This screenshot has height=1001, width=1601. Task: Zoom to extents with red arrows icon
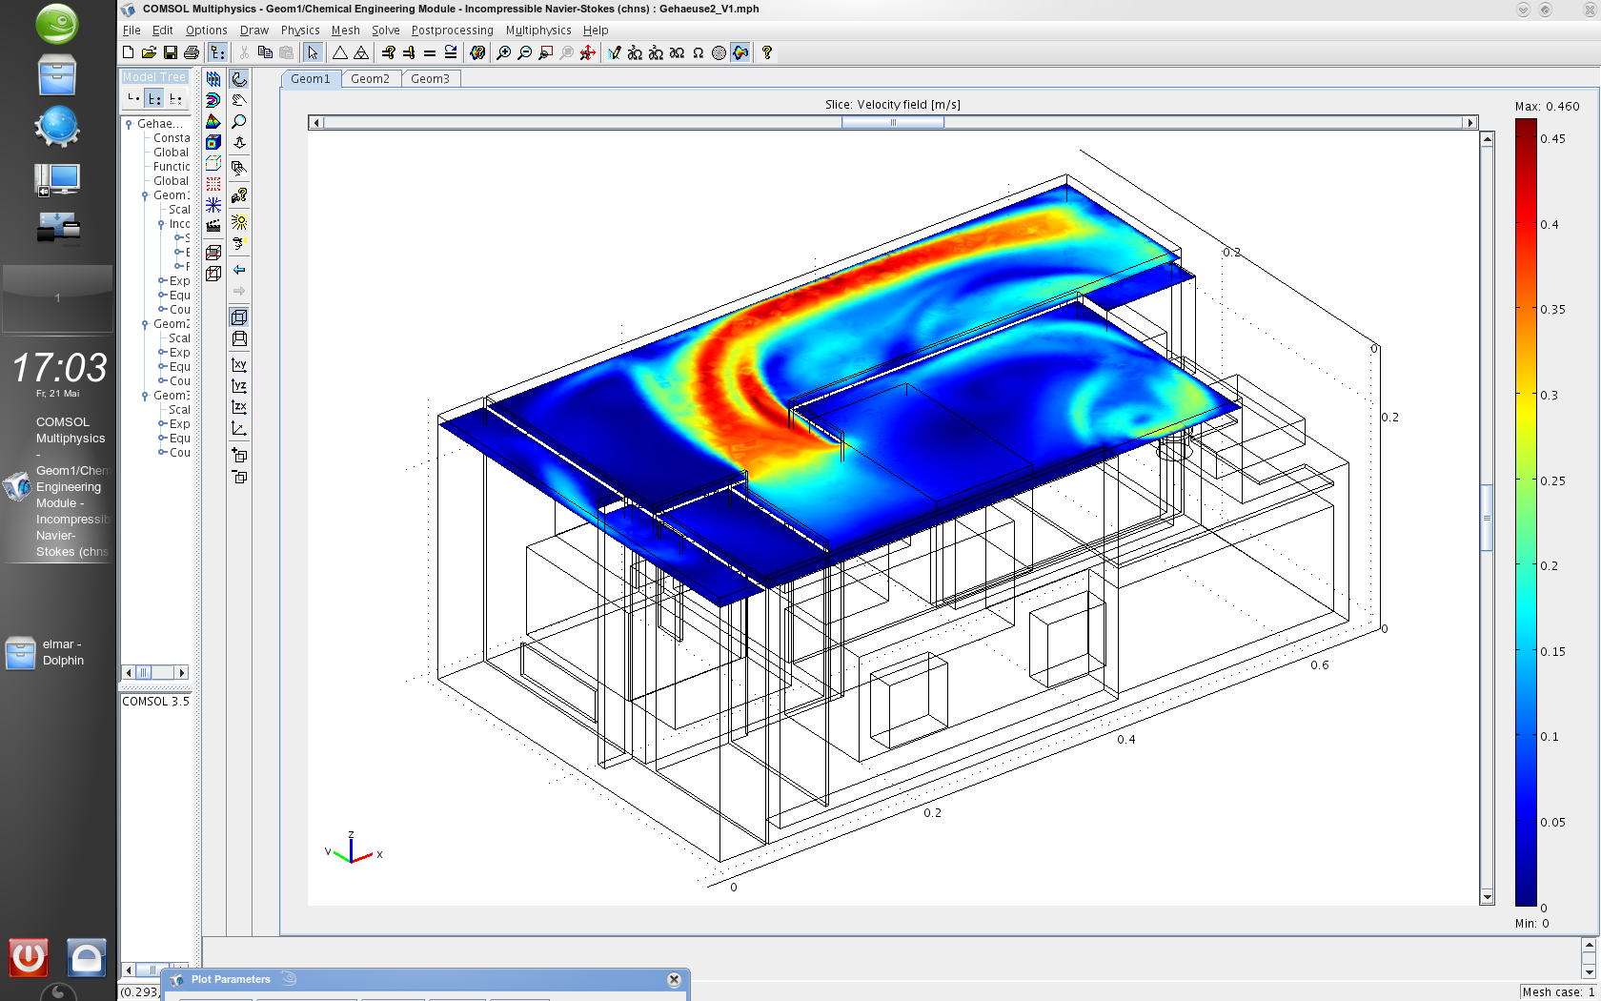point(588,52)
